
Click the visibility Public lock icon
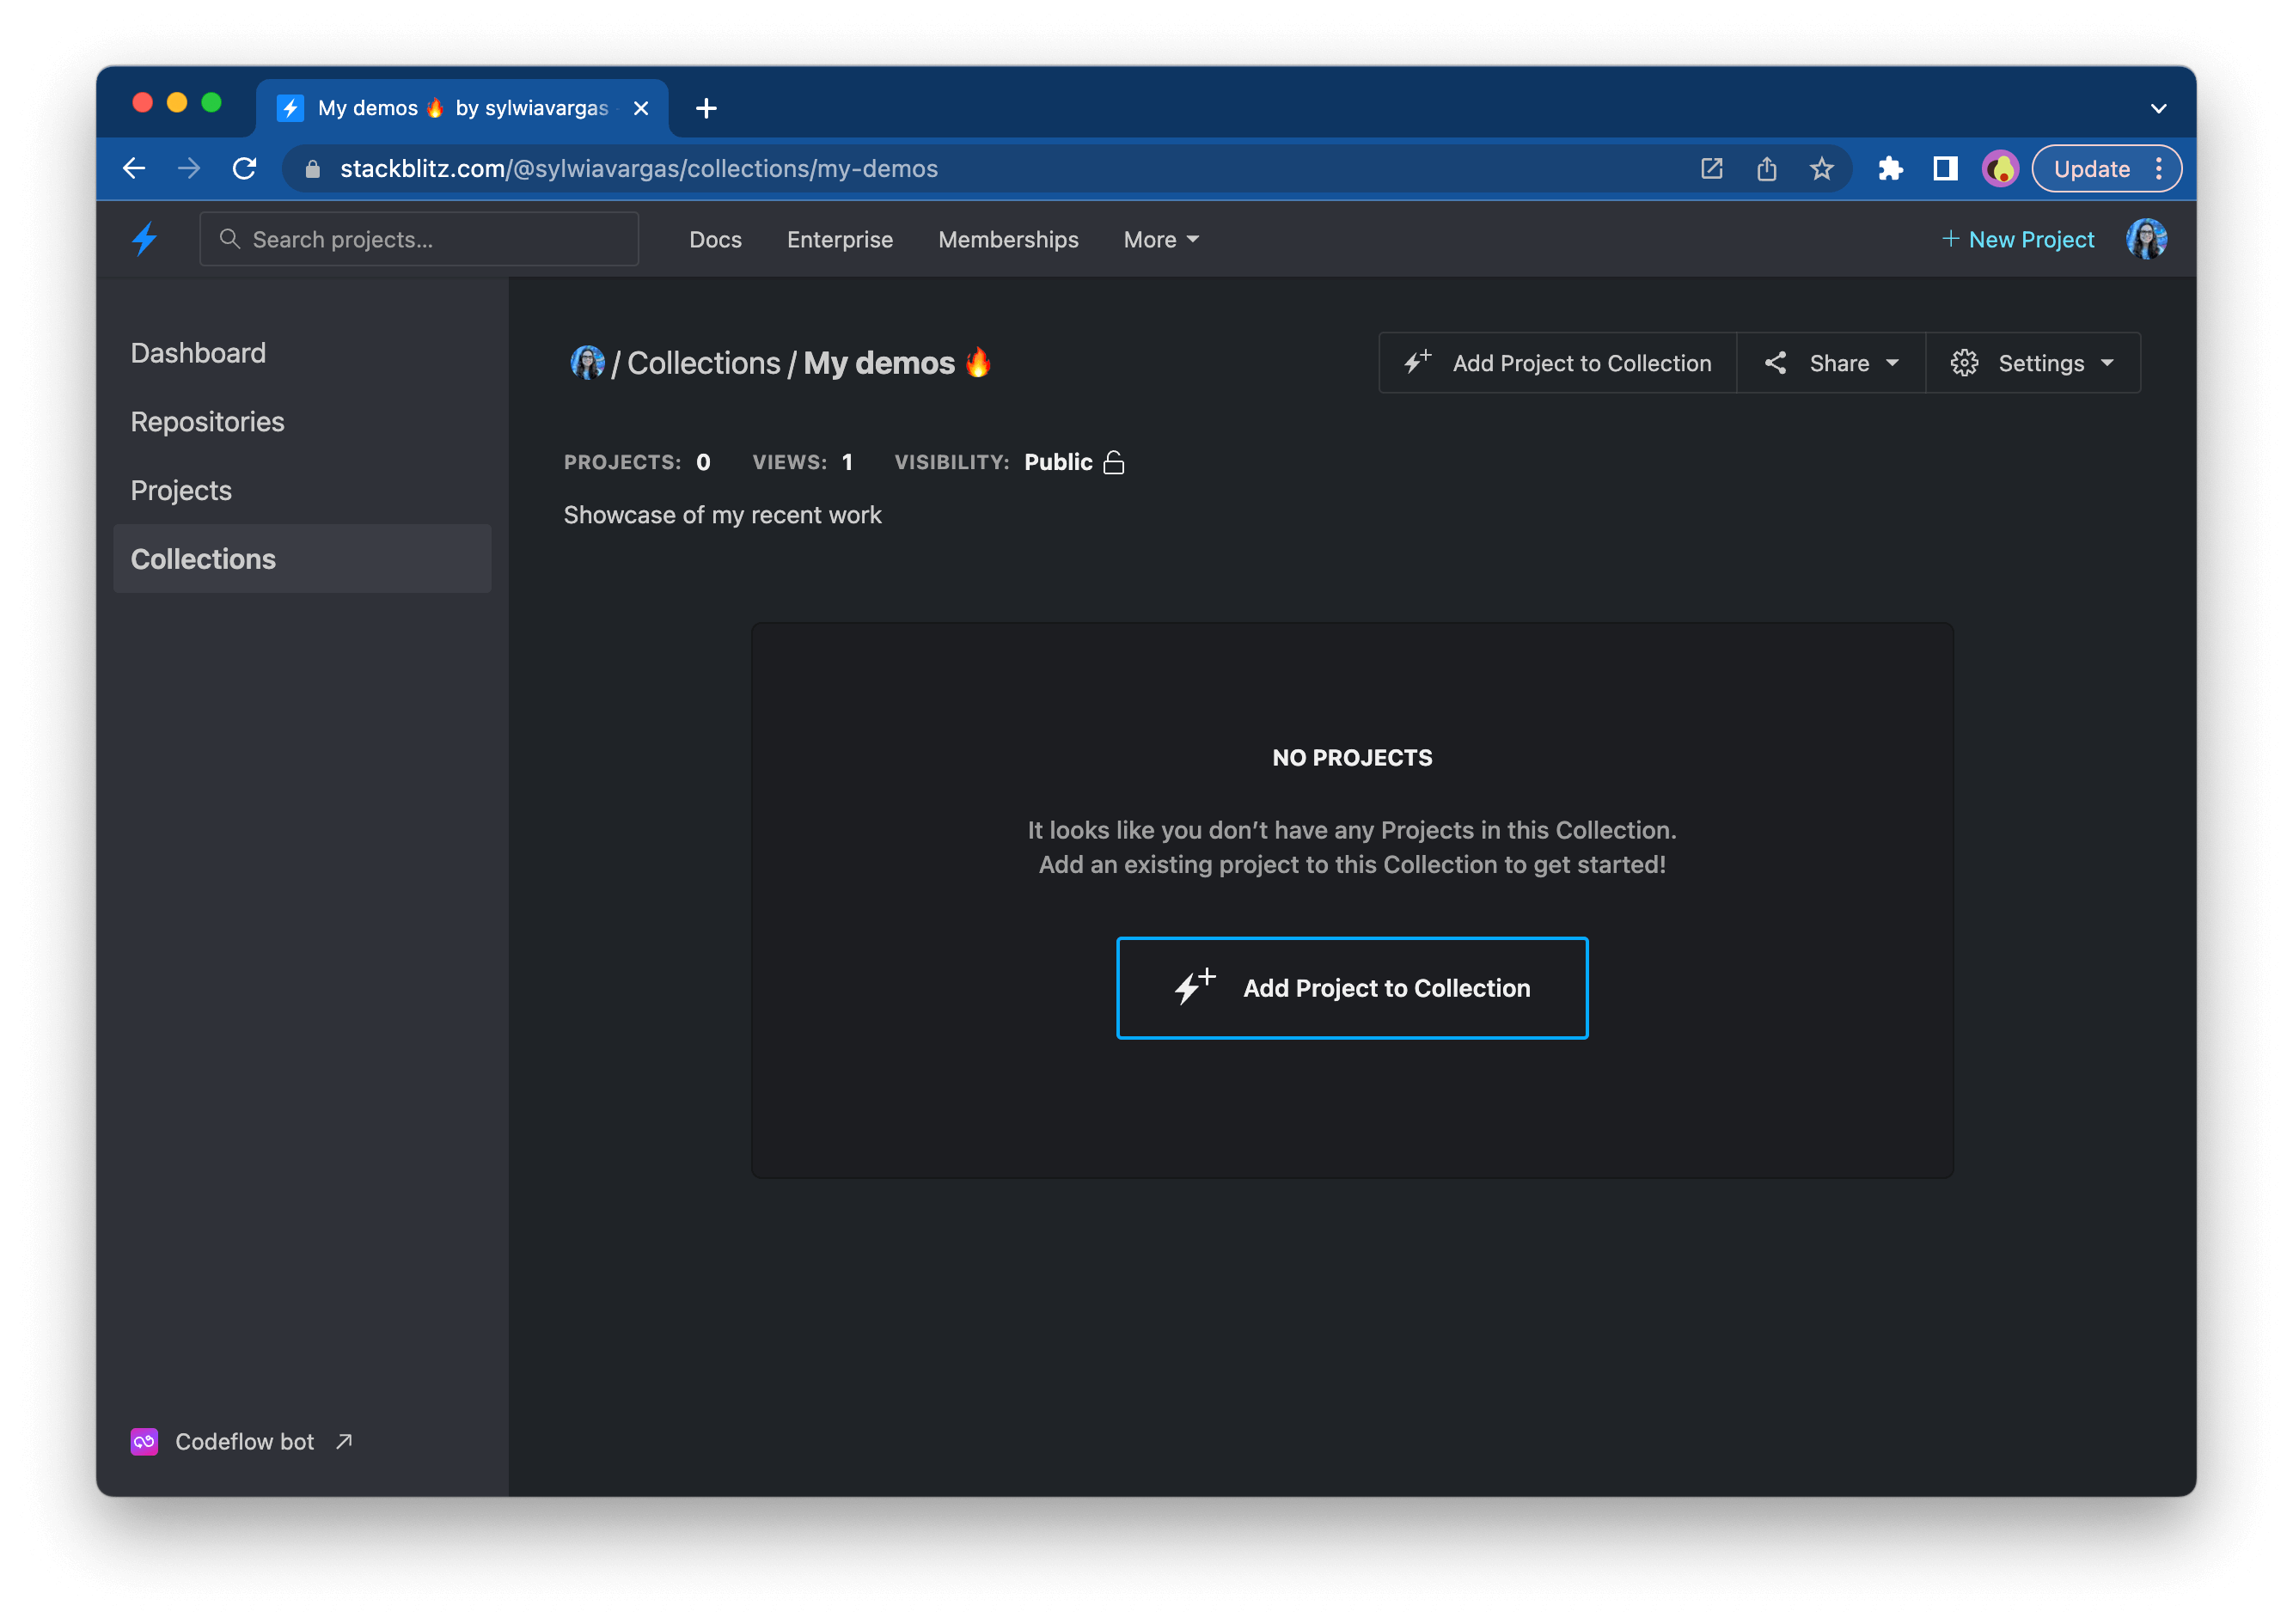pos(1113,462)
